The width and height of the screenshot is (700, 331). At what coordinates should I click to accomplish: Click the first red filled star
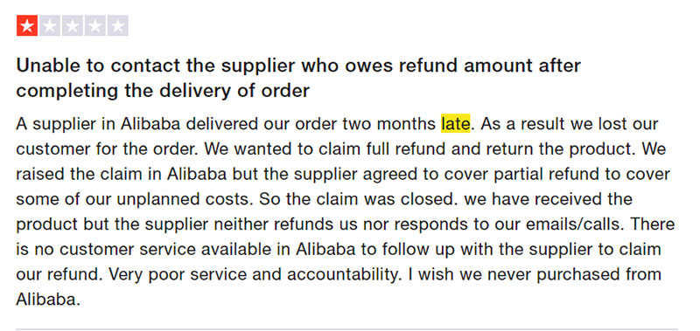pos(27,26)
